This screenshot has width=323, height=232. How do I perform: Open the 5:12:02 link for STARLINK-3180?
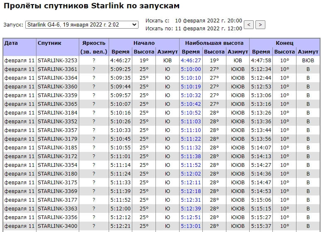pyautogui.click(x=191, y=173)
